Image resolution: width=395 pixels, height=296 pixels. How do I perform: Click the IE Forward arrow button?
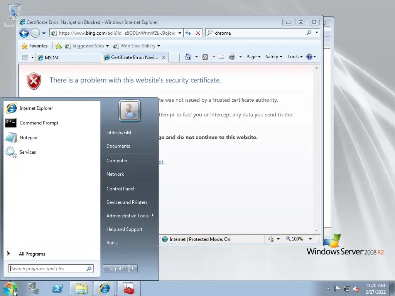[35, 33]
